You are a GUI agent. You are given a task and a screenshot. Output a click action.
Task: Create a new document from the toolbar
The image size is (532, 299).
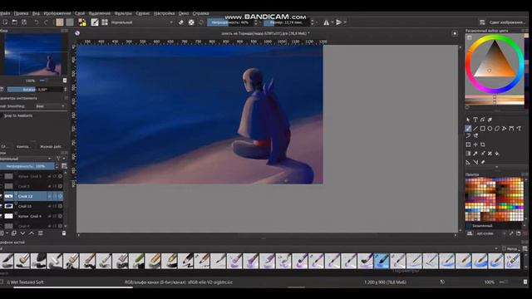point(5,22)
